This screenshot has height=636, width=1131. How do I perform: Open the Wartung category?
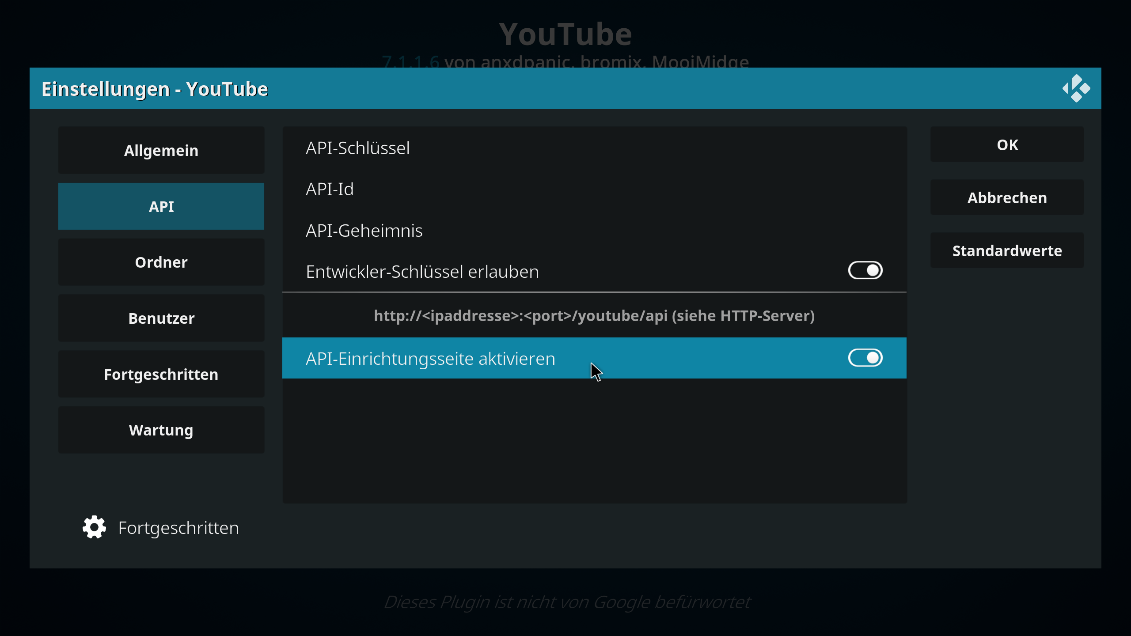click(161, 430)
